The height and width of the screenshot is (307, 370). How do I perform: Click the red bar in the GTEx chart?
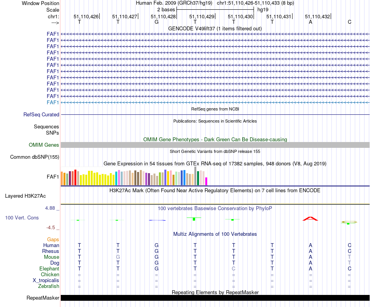click(x=75, y=177)
